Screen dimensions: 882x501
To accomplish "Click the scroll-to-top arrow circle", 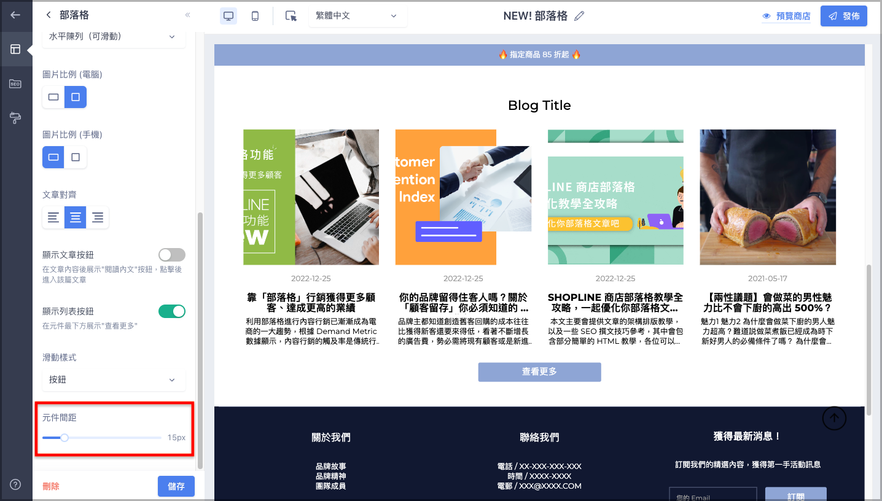I will [x=834, y=418].
